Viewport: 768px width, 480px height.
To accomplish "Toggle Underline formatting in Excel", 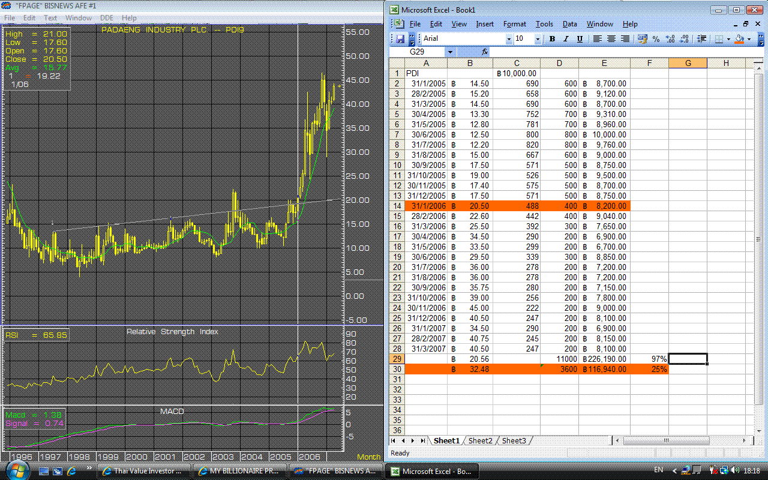I will tap(579, 38).
